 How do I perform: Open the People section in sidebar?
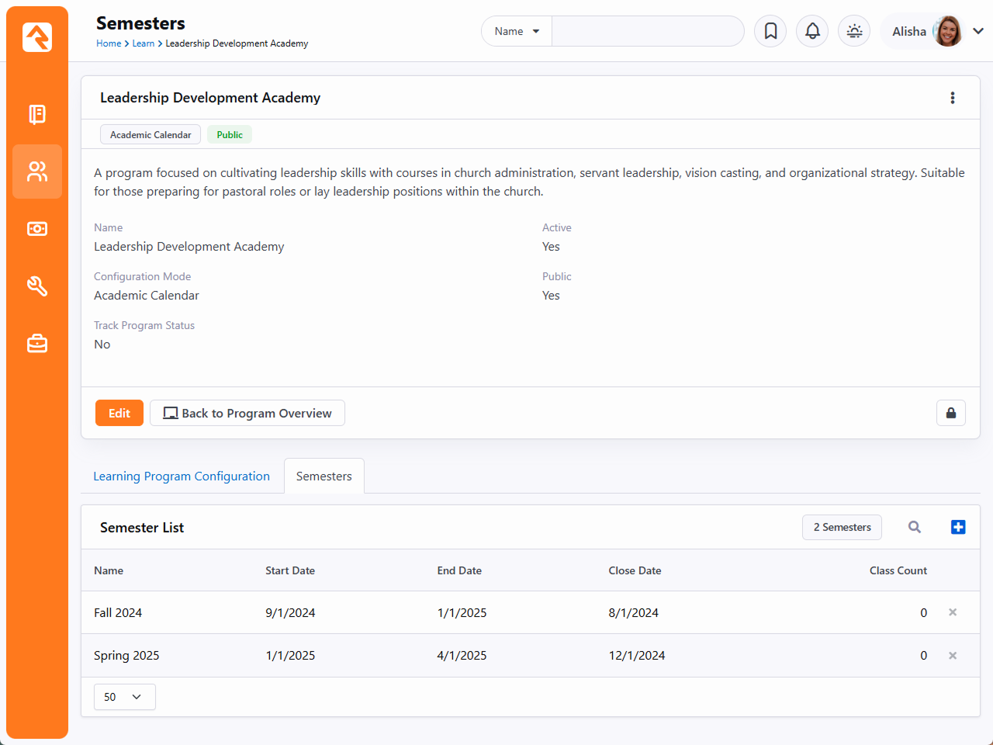[x=37, y=172]
